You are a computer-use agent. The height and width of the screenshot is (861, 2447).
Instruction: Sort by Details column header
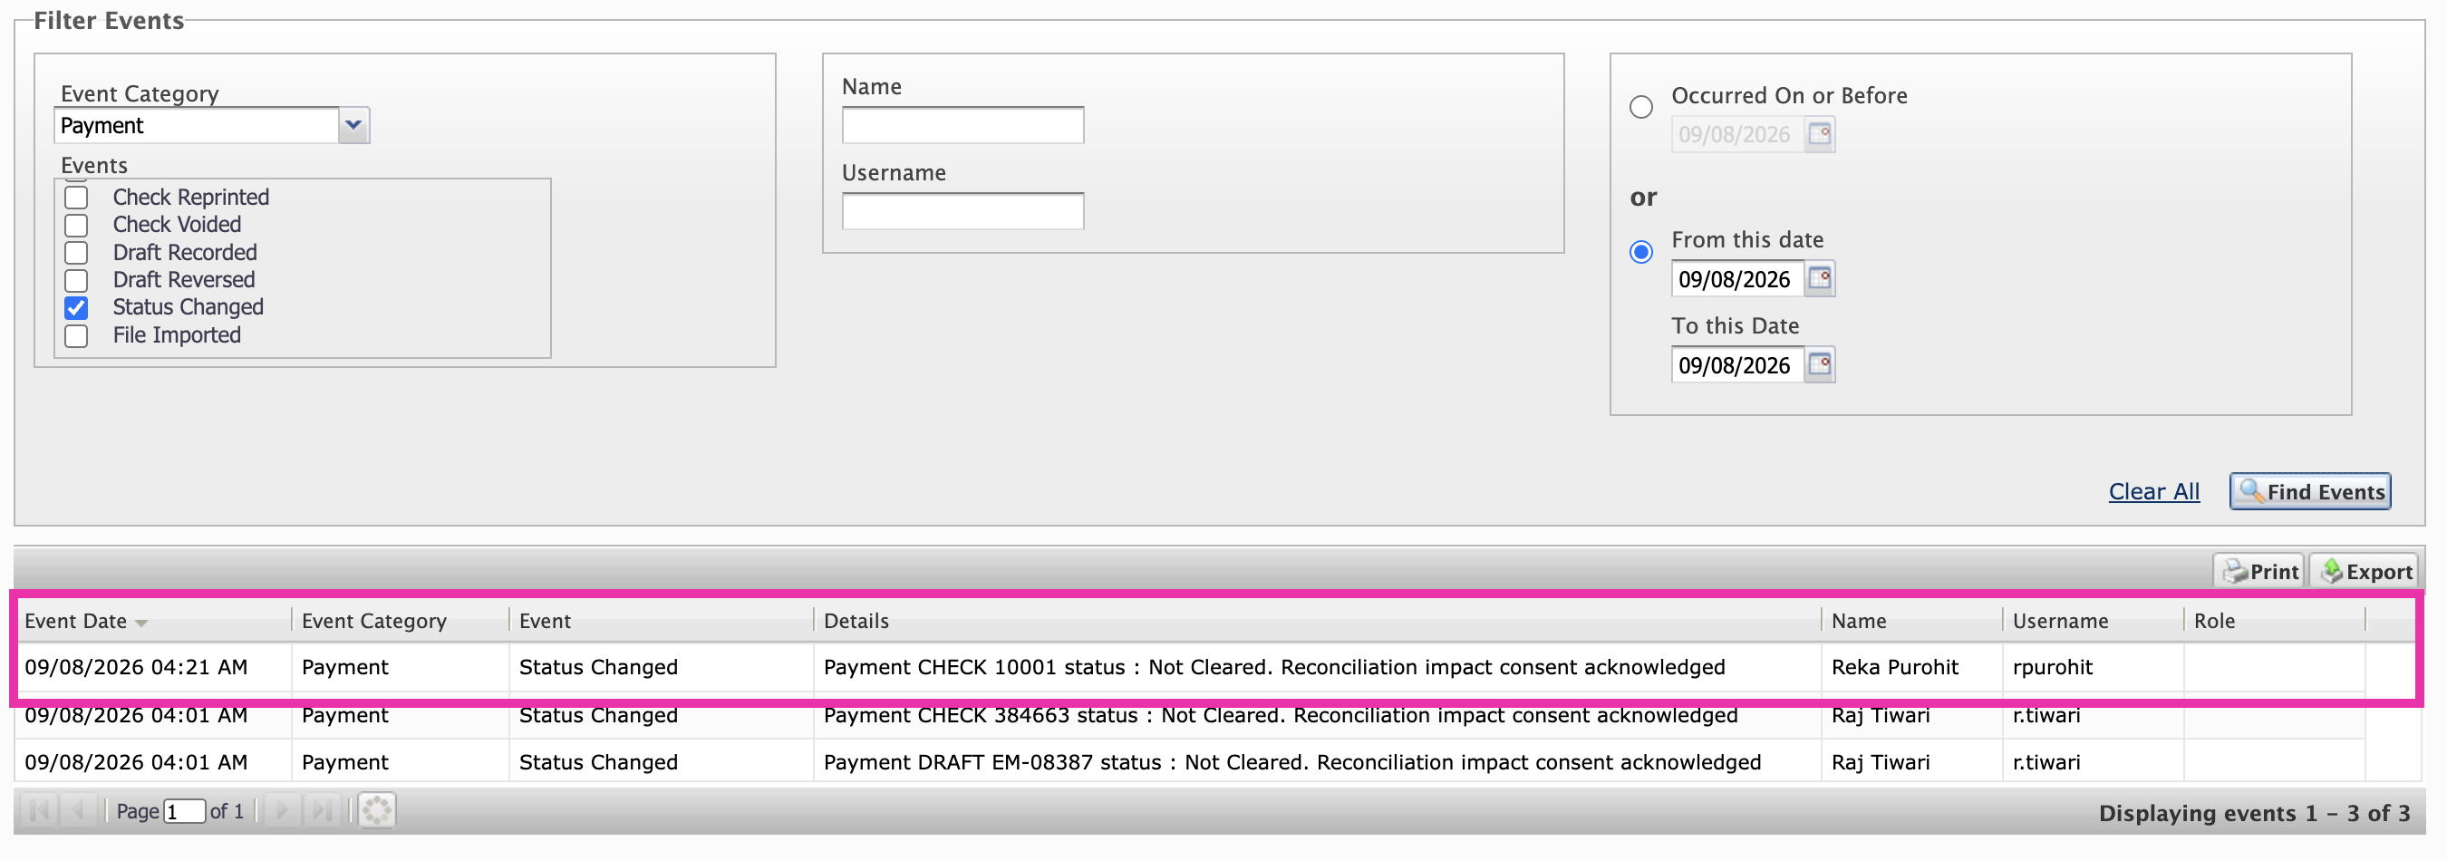tap(1317, 621)
